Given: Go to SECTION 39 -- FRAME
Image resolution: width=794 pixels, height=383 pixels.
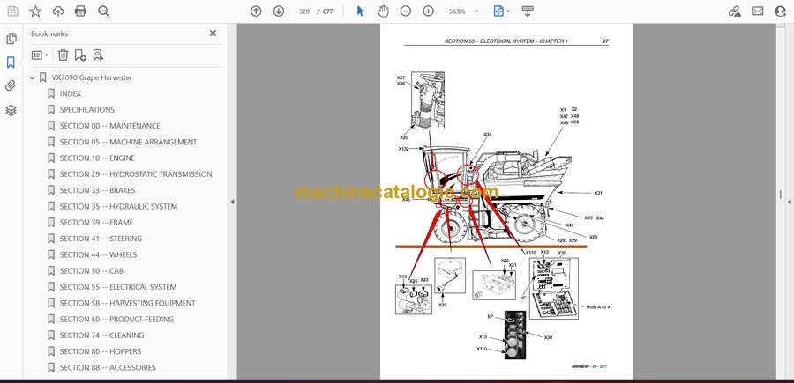Looking at the screenshot, I should click(x=96, y=223).
